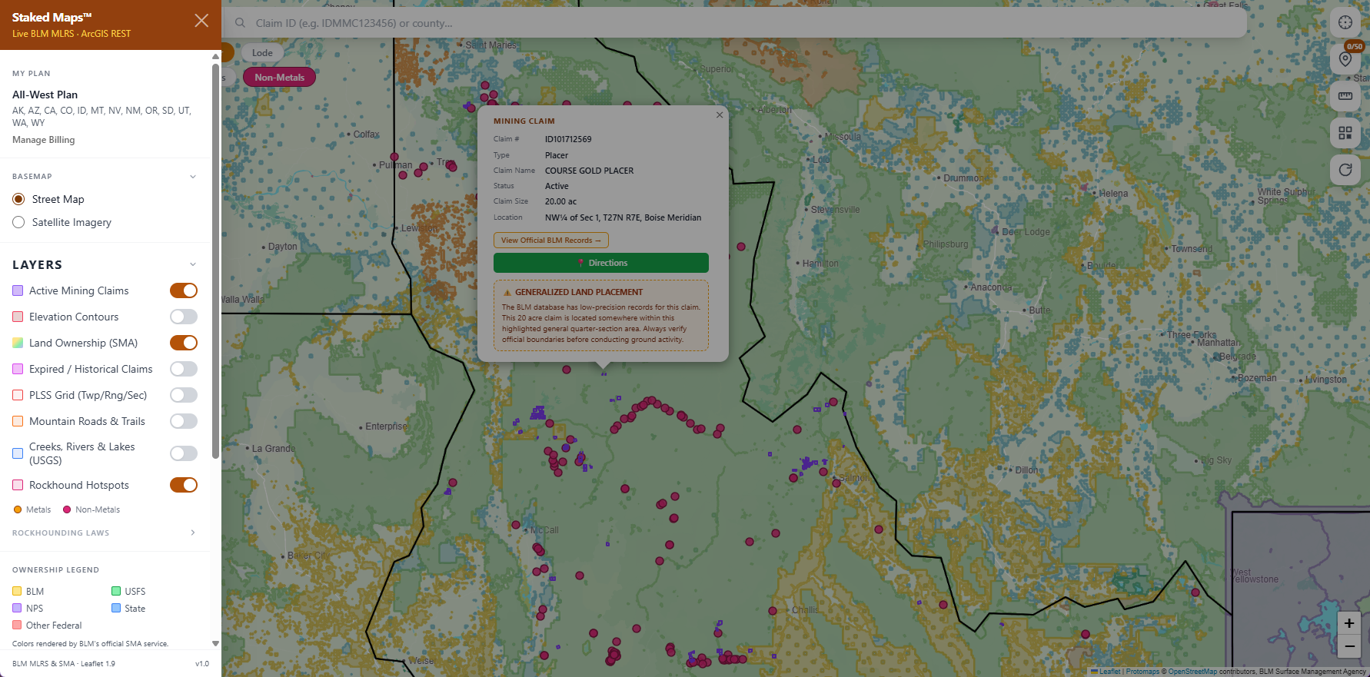This screenshot has width=1370, height=677.
Task: Open View Official BLM Records link
Action: click(x=551, y=241)
